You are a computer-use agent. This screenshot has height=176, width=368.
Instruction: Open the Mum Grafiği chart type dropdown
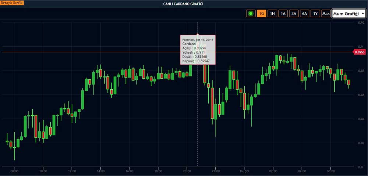point(349,14)
